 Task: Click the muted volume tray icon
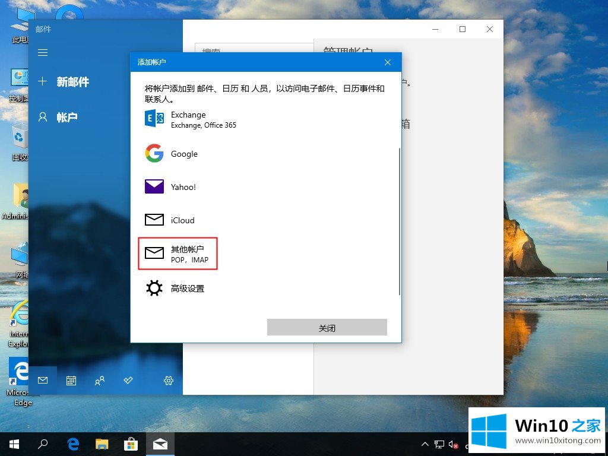453,444
